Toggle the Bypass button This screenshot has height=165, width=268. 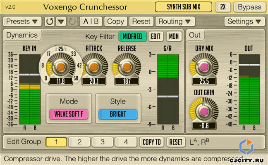pyautogui.click(x=250, y=7)
